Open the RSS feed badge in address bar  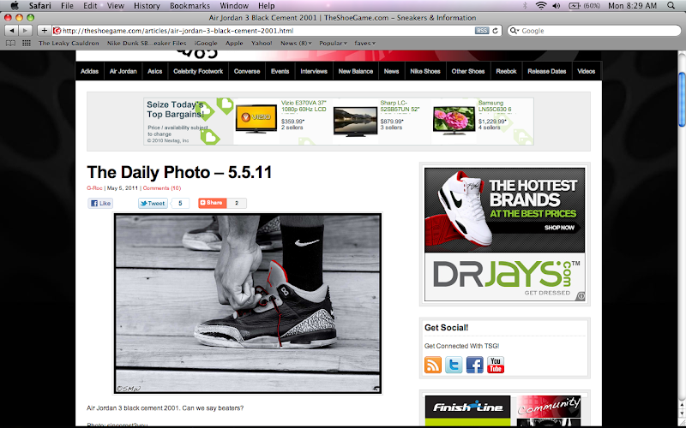click(x=482, y=31)
